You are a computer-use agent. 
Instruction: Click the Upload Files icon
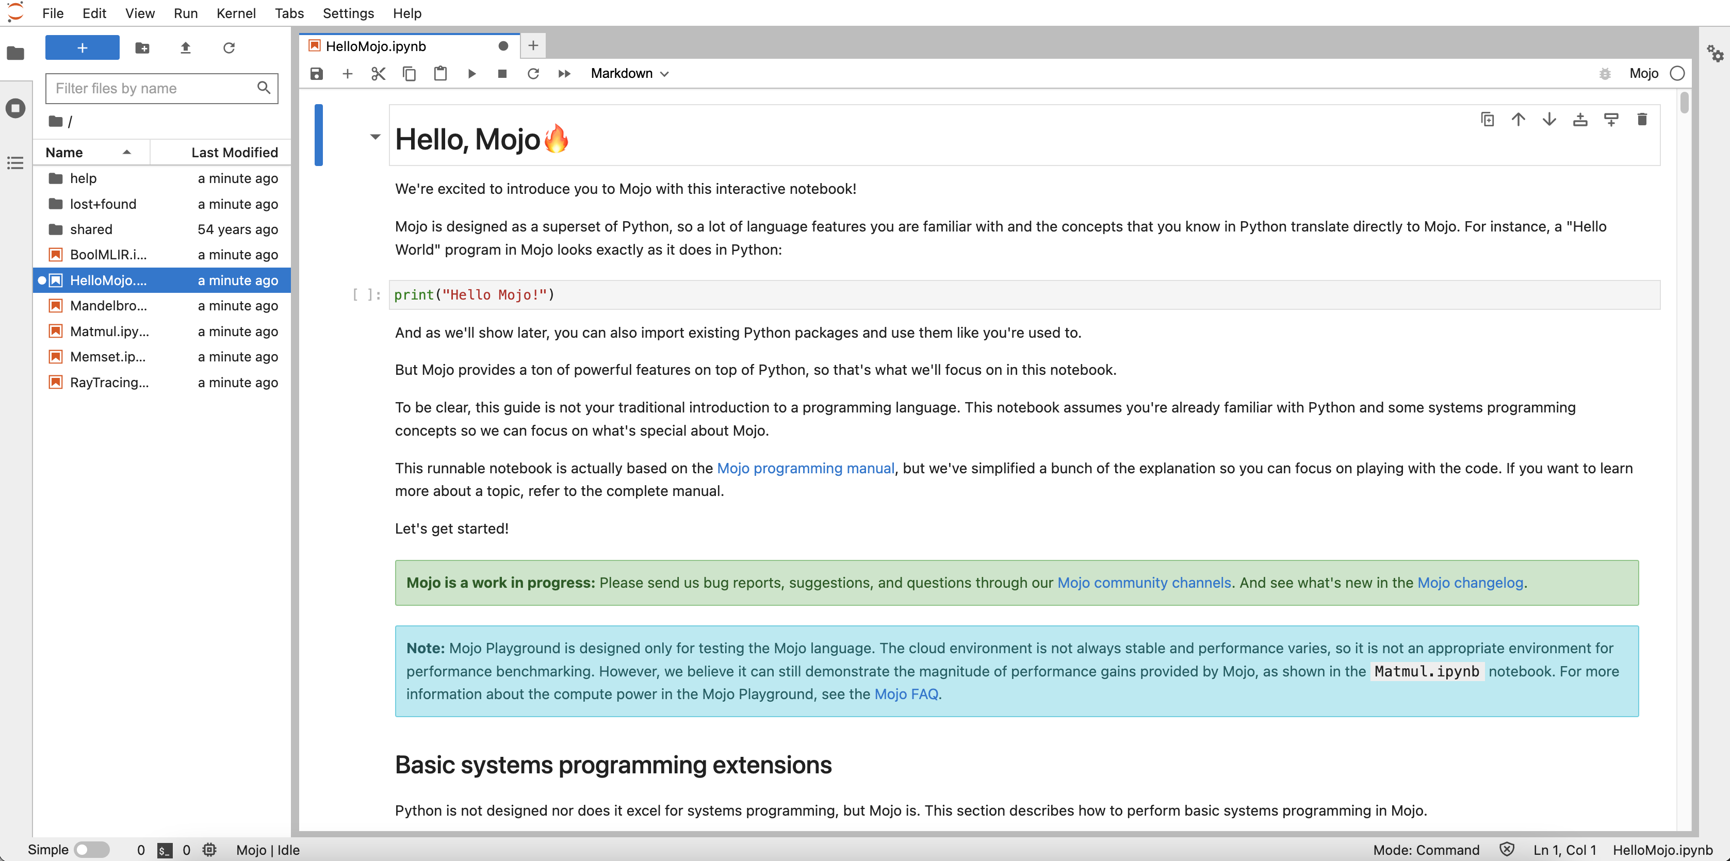pos(186,47)
